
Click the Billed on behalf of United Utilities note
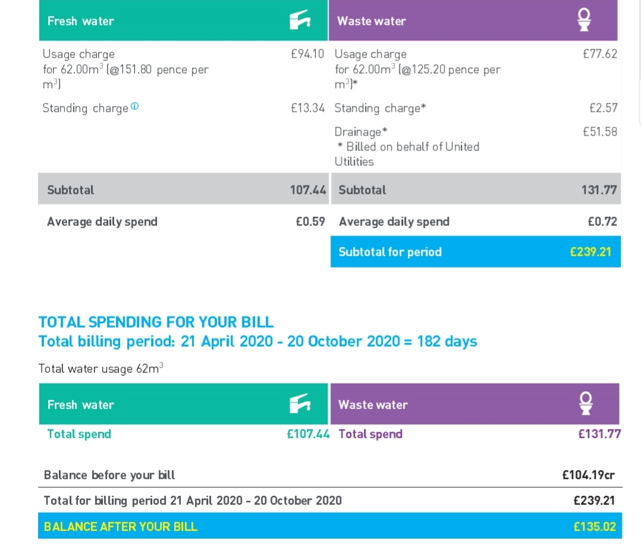pos(408,153)
